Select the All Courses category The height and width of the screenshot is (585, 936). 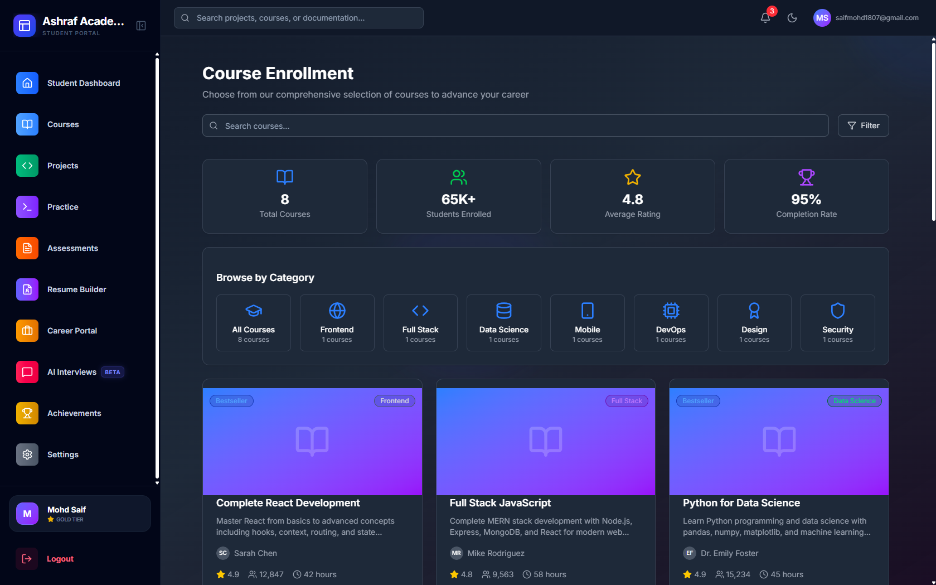(x=254, y=323)
